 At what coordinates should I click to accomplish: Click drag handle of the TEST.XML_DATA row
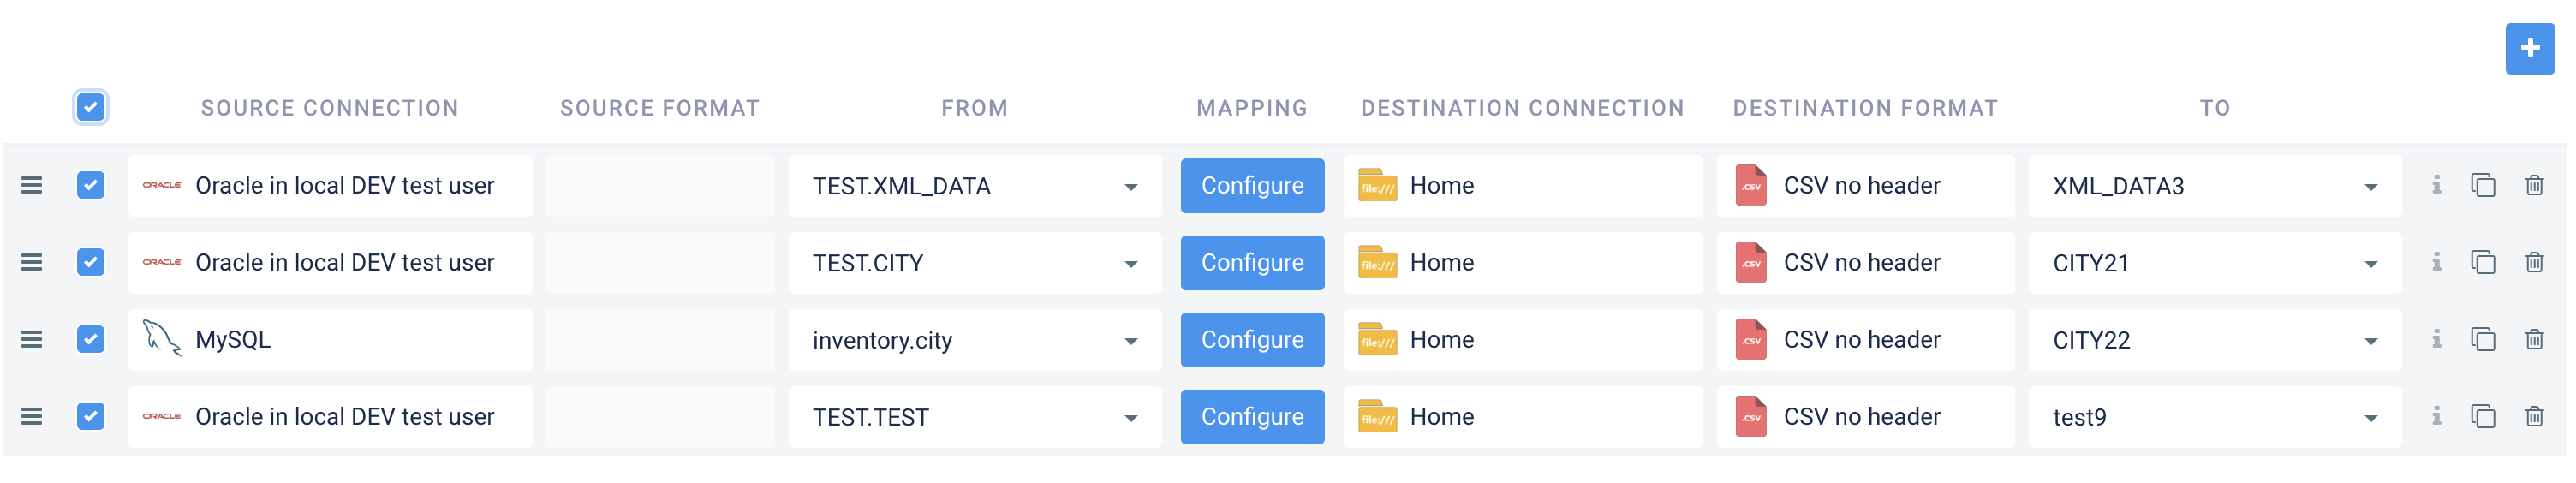pyautogui.click(x=32, y=185)
